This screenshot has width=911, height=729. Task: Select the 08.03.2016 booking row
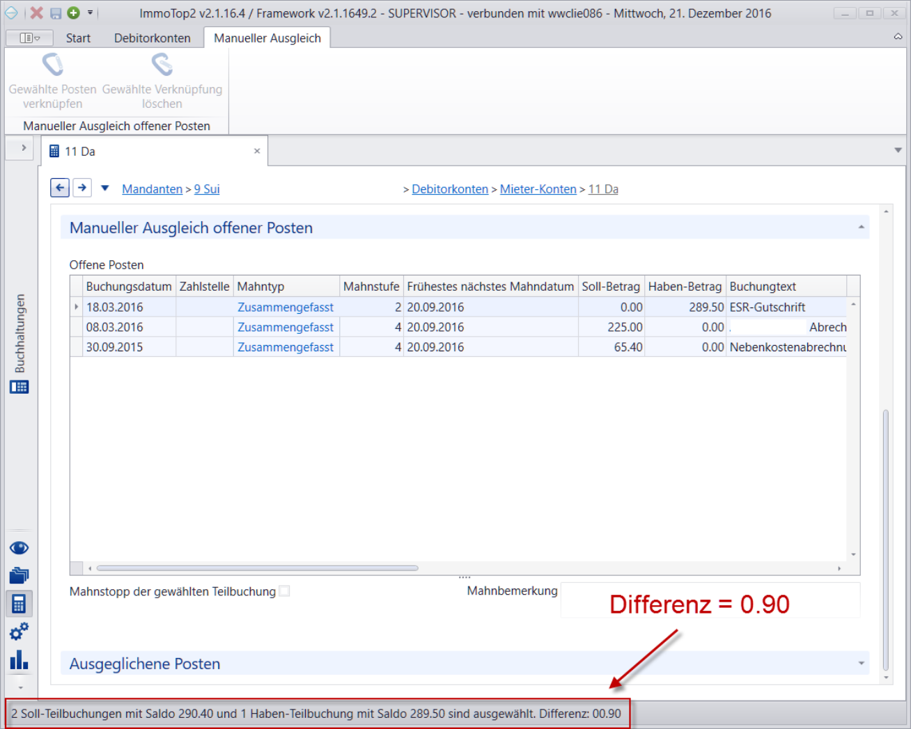pyautogui.click(x=458, y=327)
